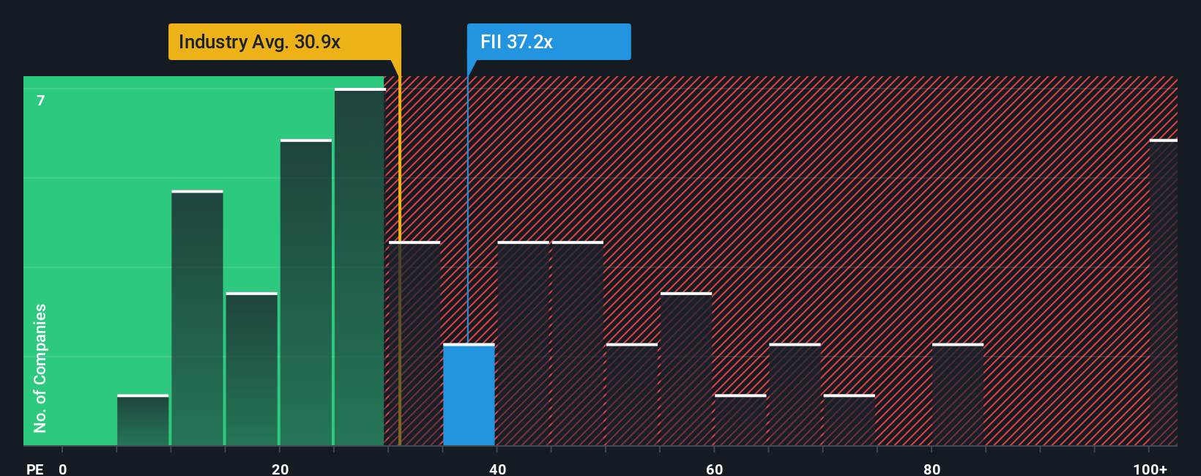Viewport: 1201px width, 476px height.
Task: Click the x-axis label 60
Action: (x=715, y=469)
